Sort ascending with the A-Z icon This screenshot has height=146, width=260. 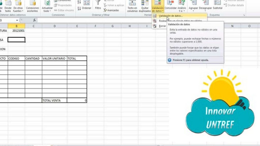(79, 2)
